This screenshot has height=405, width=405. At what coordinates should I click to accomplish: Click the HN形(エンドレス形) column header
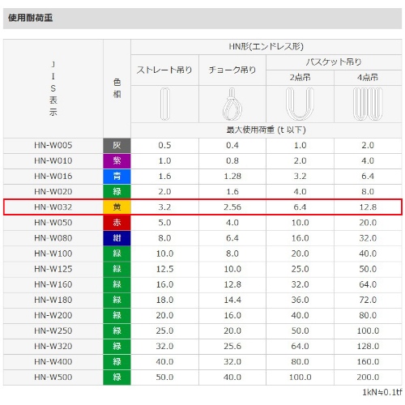266,47
